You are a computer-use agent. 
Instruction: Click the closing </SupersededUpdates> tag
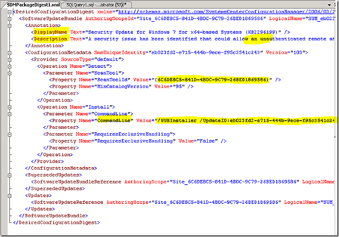pos(55,189)
